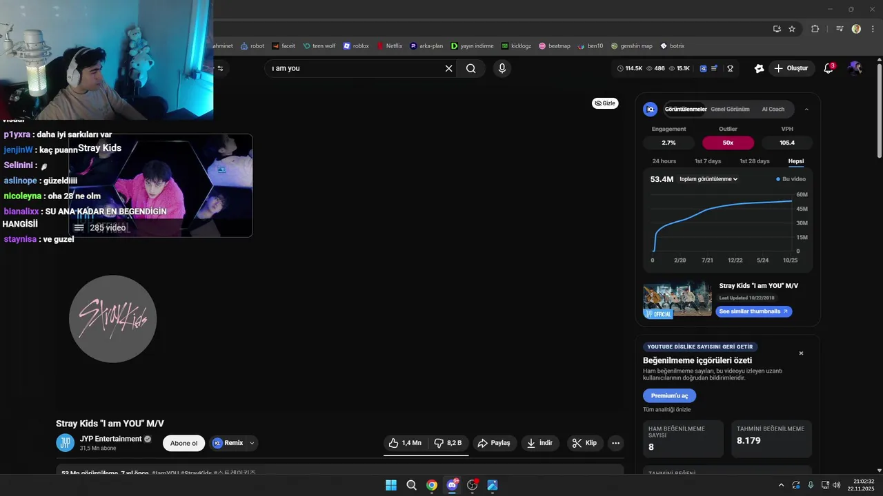Open the Photos app on taskbar
This screenshot has height=496, width=883.
(493, 485)
